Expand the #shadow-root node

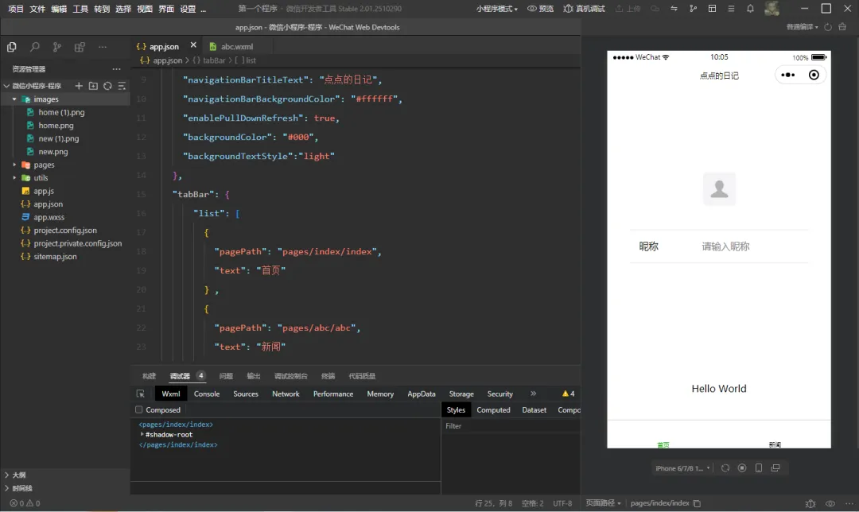142,435
